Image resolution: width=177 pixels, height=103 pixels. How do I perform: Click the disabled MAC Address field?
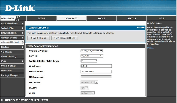[x=96, y=77]
